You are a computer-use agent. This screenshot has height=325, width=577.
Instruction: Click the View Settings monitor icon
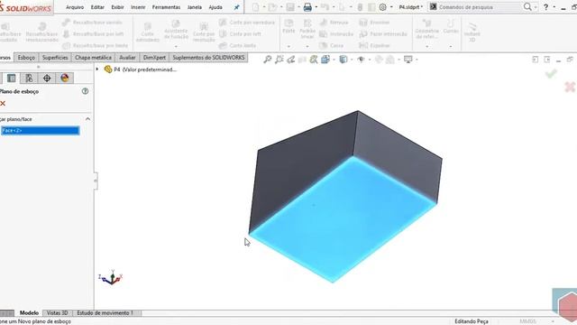[x=408, y=60]
